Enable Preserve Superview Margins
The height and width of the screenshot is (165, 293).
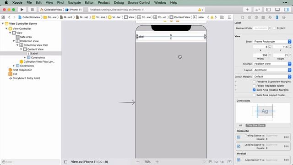point(254,82)
